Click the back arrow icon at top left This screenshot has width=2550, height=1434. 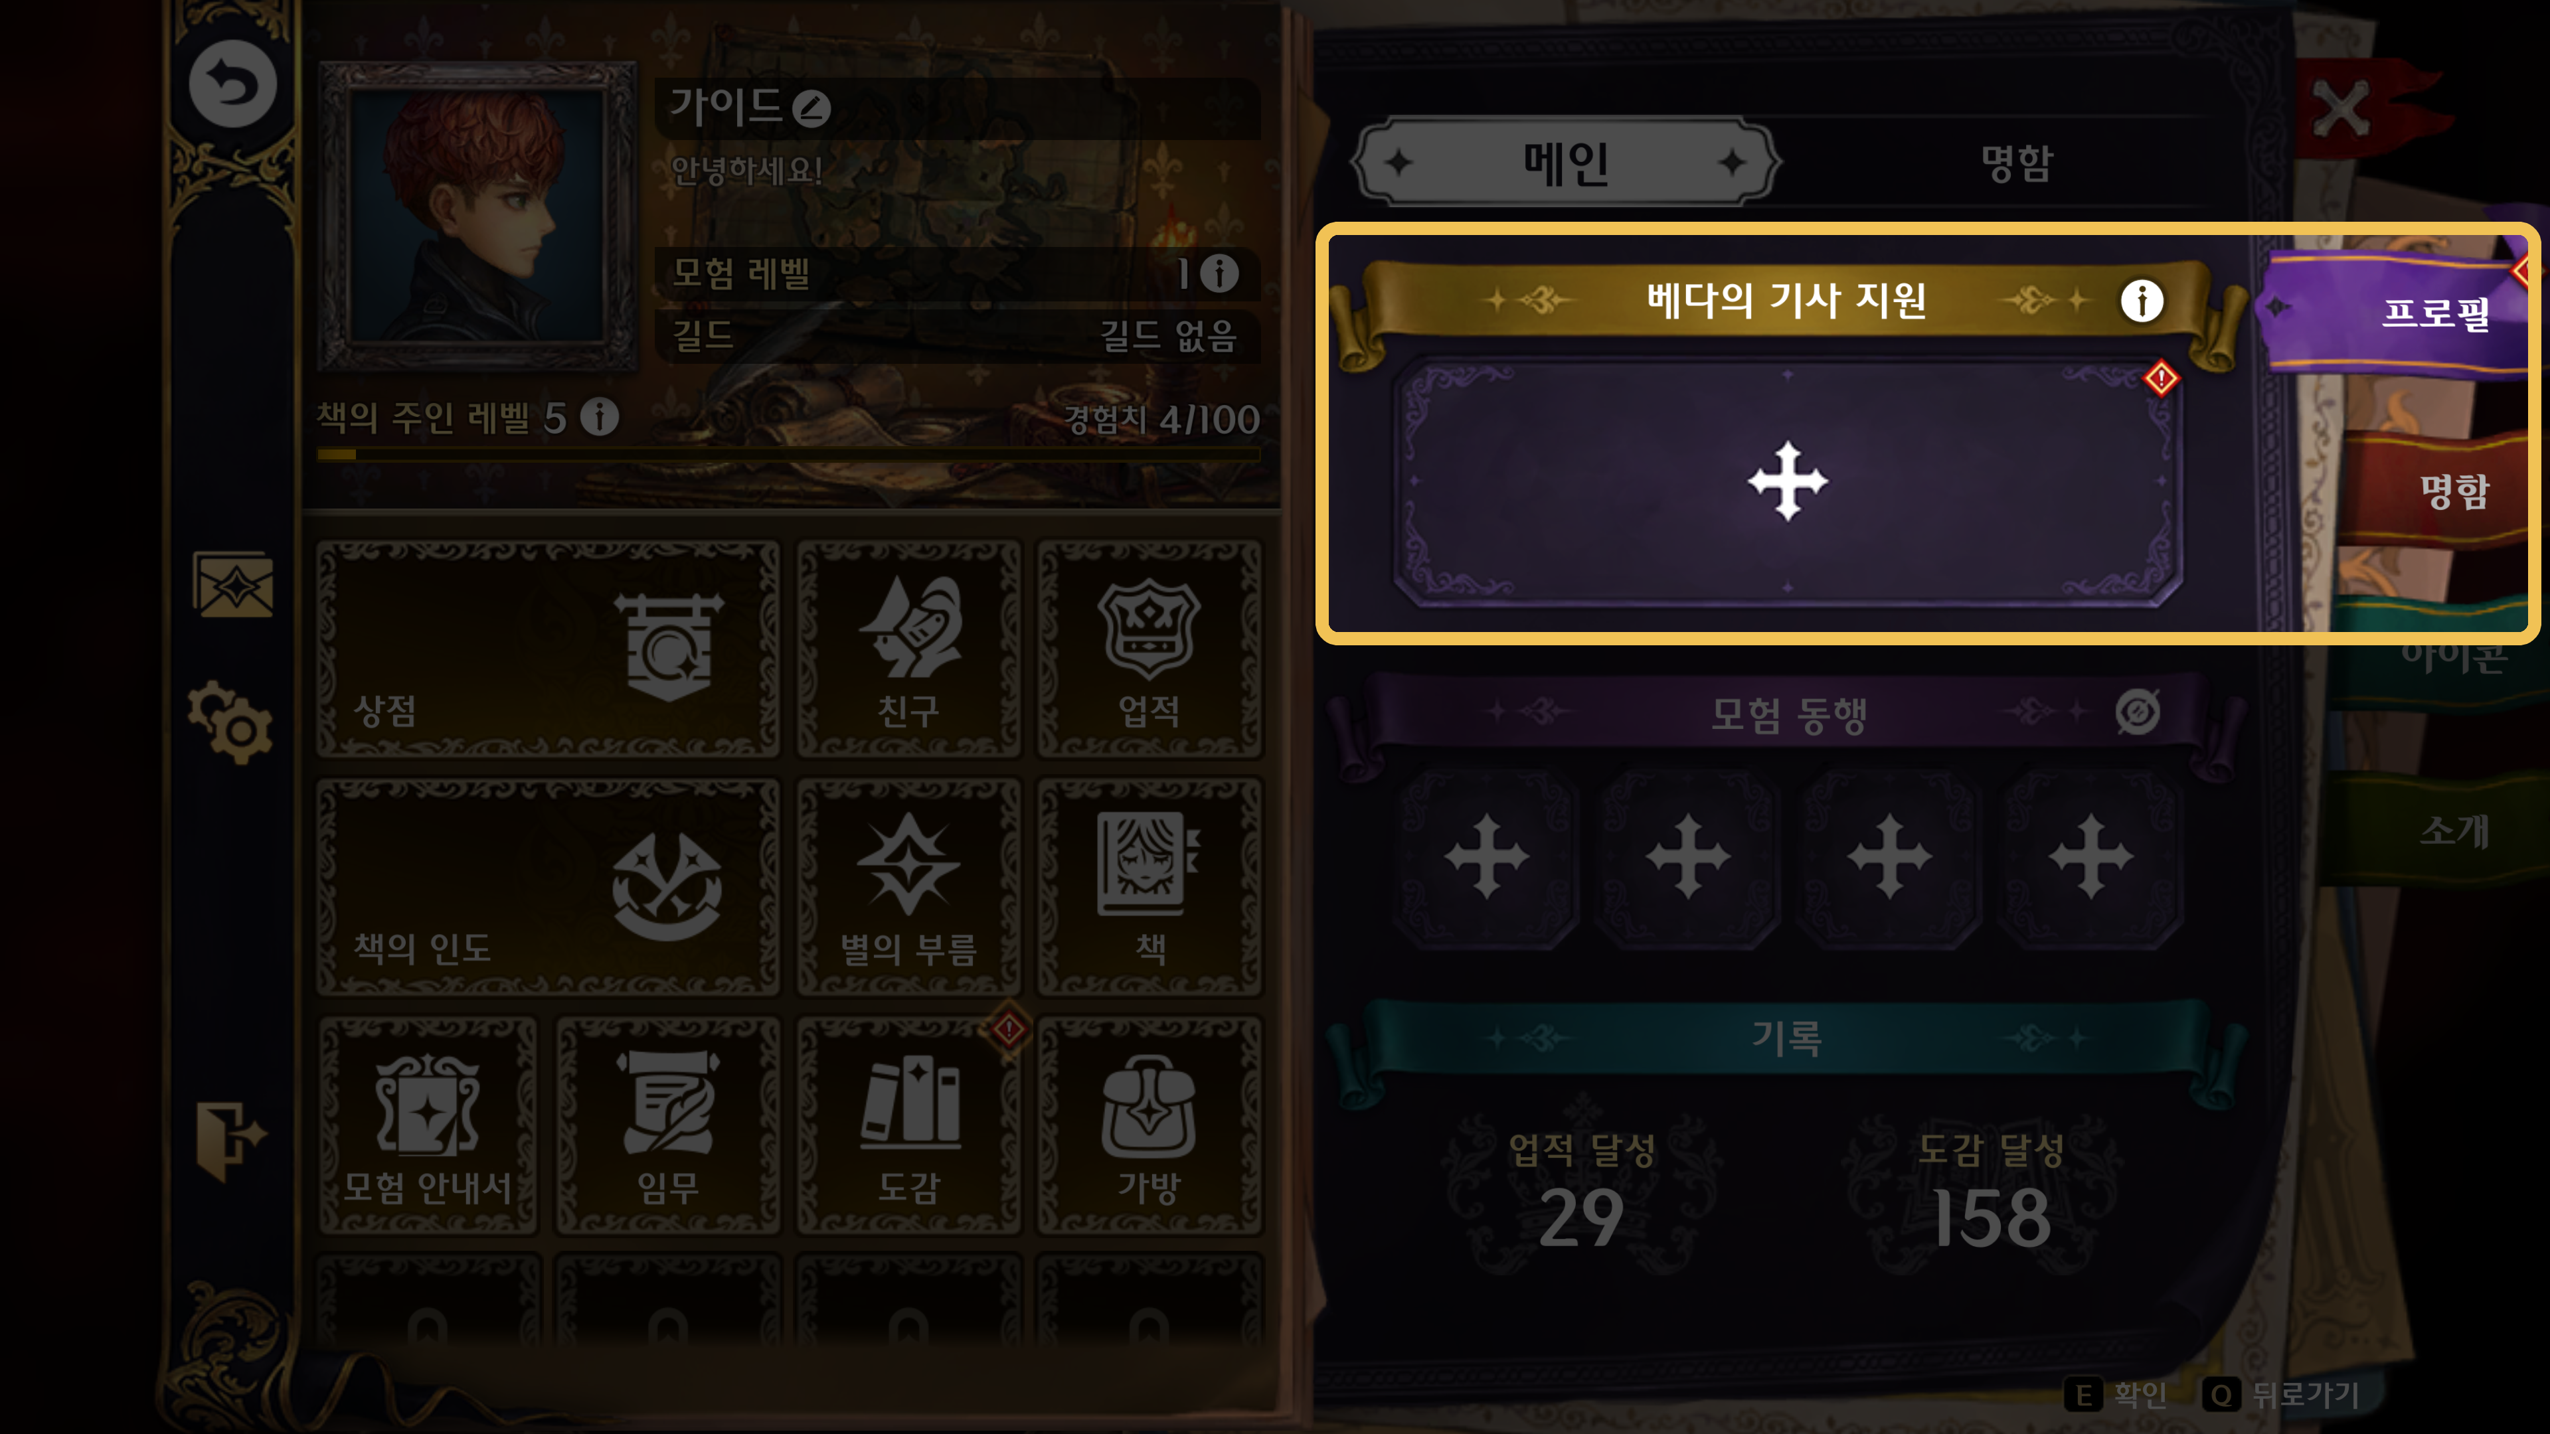pyautogui.click(x=232, y=84)
